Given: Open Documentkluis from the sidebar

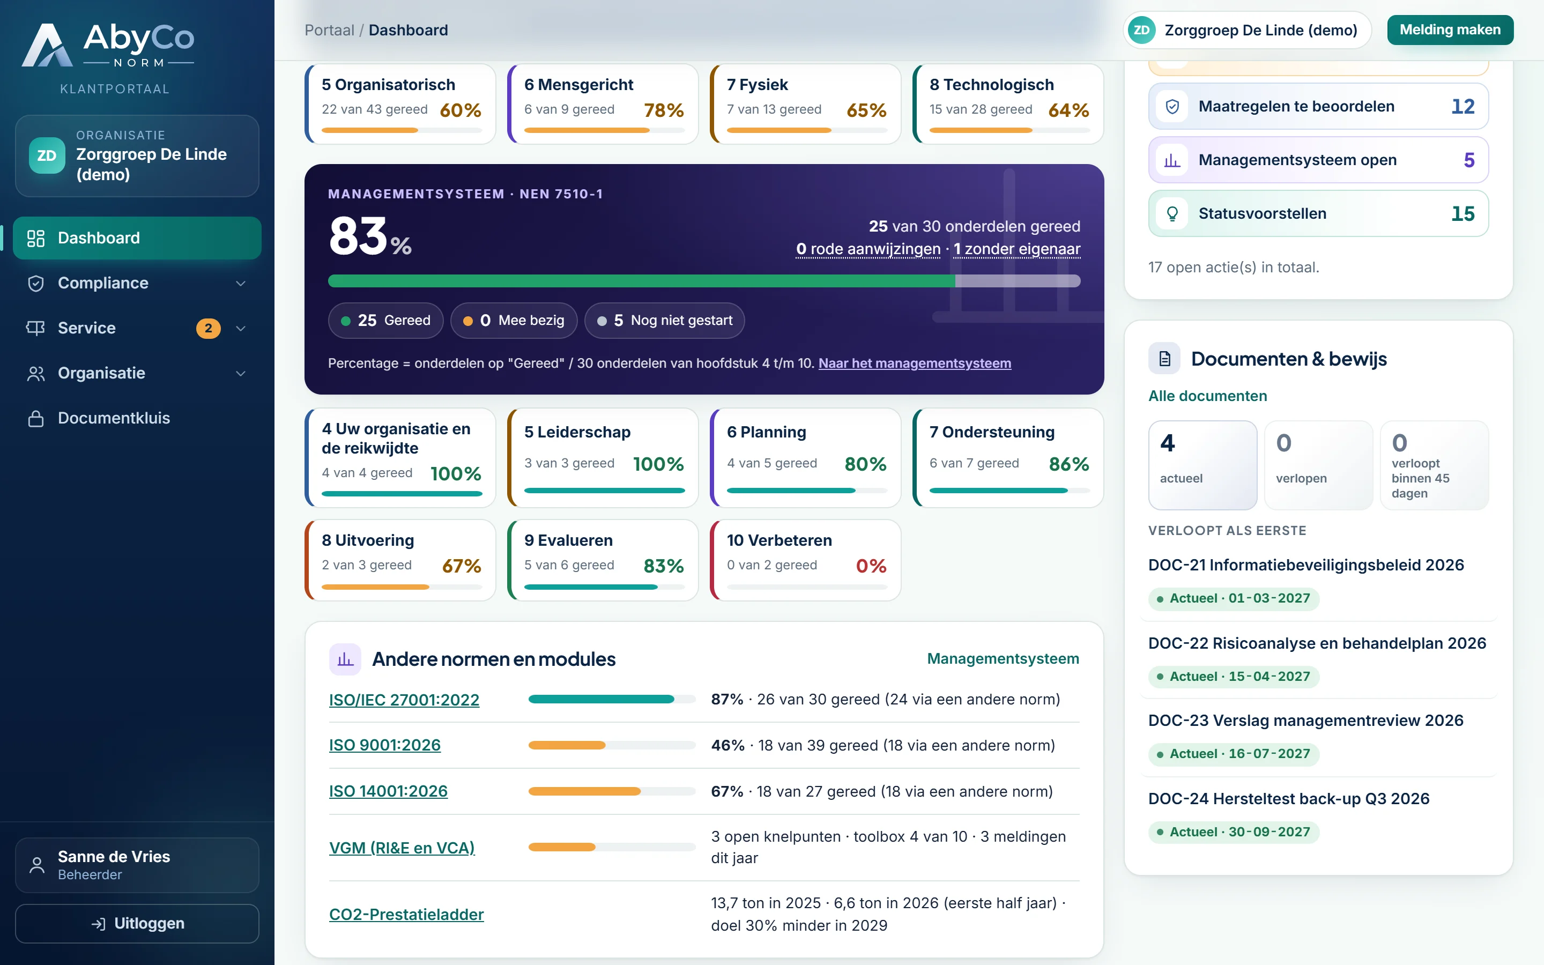Looking at the screenshot, I should [x=137, y=419].
